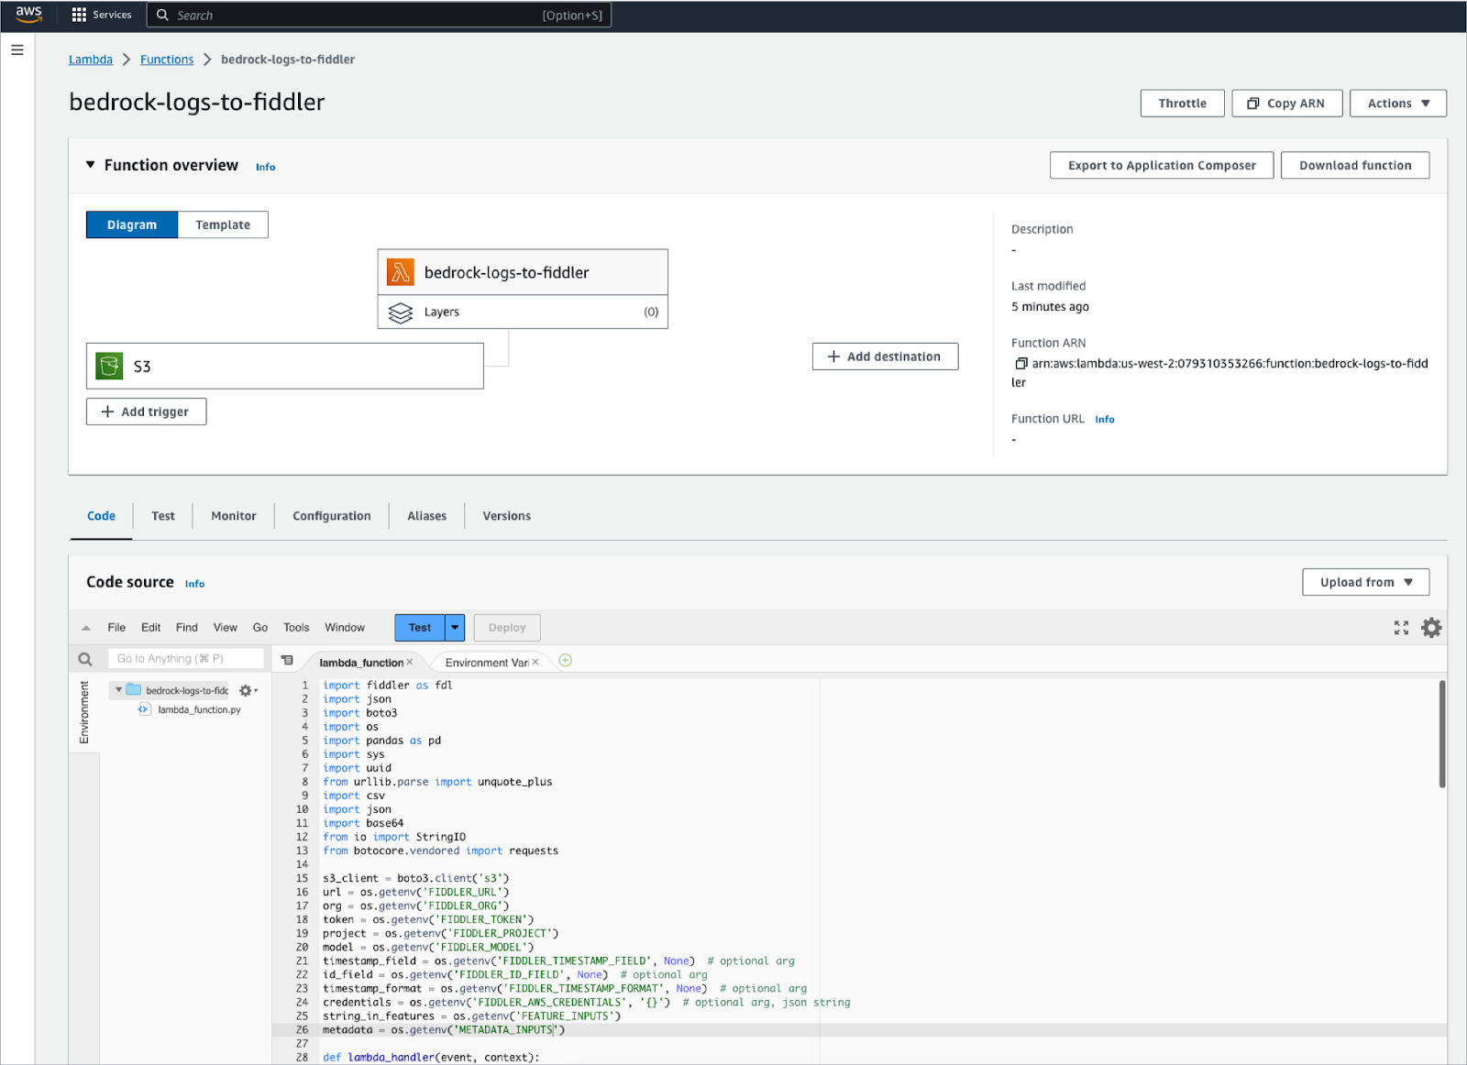Collapse the Function overview section
This screenshot has height=1065, width=1467.
pyautogui.click(x=90, y=165)
